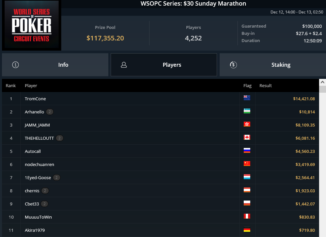Select the Players tab

coord(164,65)
